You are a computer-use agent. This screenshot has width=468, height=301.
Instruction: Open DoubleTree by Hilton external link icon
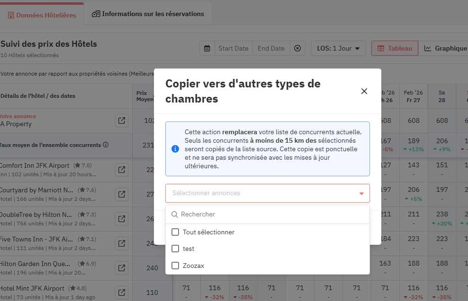[122, 219]
